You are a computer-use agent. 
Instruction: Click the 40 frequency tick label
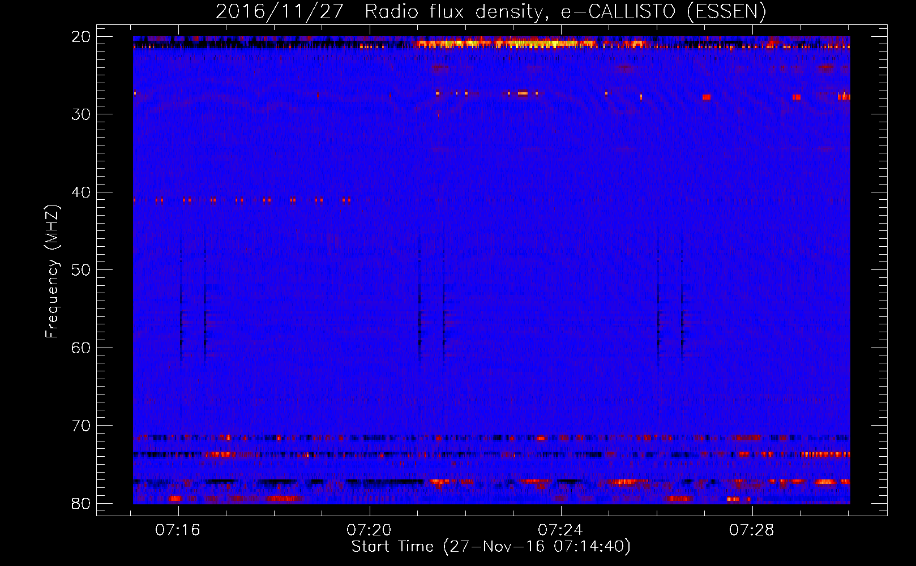(x=82, y=192)
